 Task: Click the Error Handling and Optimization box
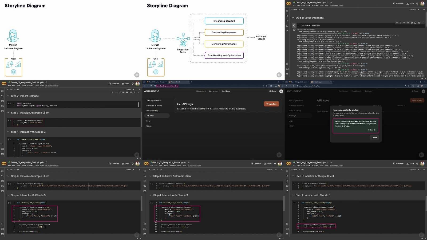(x=224, y=55)
